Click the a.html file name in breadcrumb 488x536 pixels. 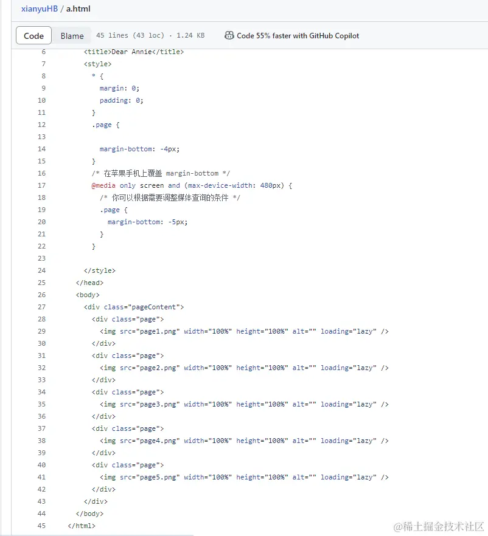pos(78,9)
